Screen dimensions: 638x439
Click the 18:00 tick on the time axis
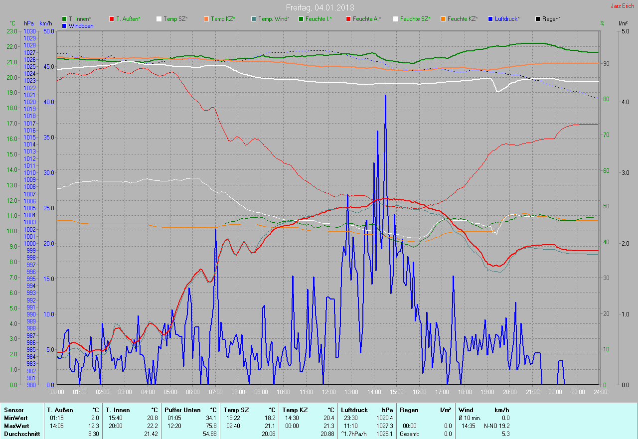click(464, 392)
